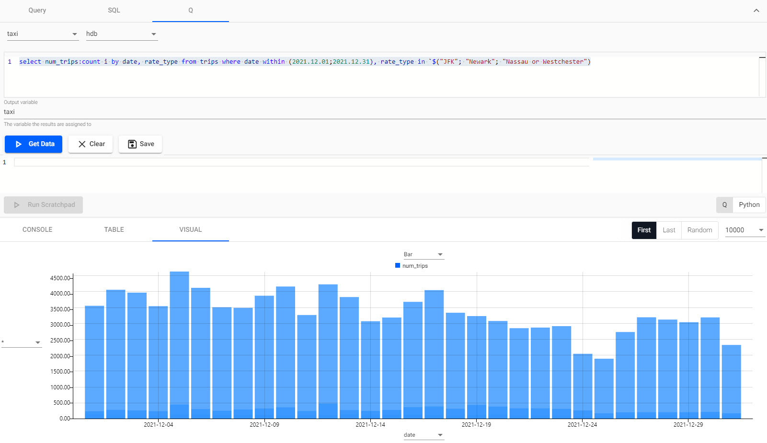Select the First records option
Image resolution: width=767 pixels, height=443 pixels.
643,230
